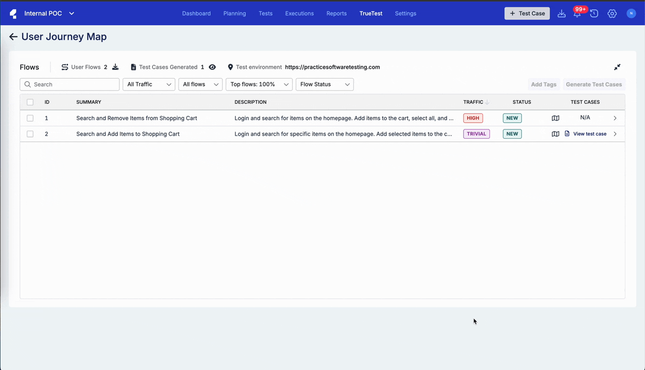645x370 pixels.
Task: Open the history clock icon
Action: (x=594, y=14)
